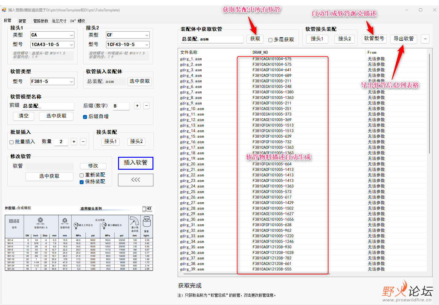This screenshot has height=305, width=439.
Task: Open the 软管类型 型号 dropdown F381-5
Action: point(52,81)
